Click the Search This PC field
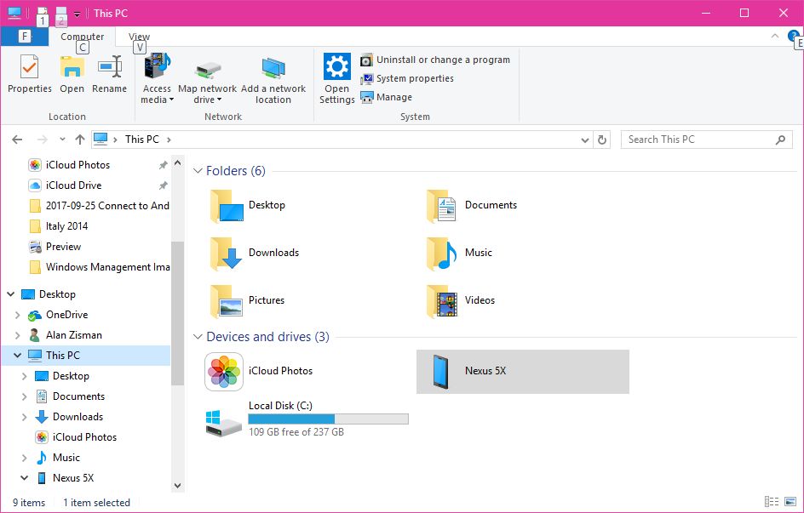804x513 pixels. pyautogui.click(x=698, y=140)
